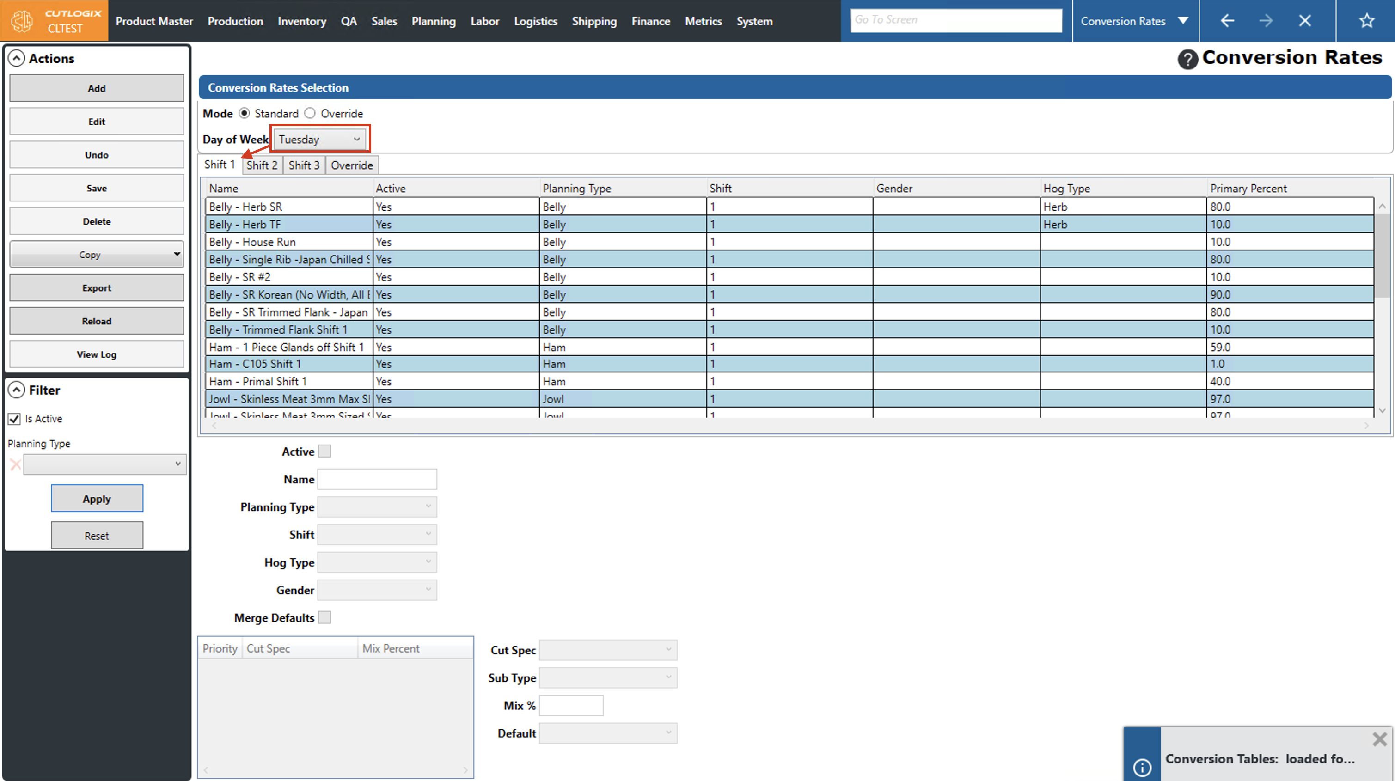Clear Planning Type filter with red X
1395x781 pixels.
coord(15,464)
